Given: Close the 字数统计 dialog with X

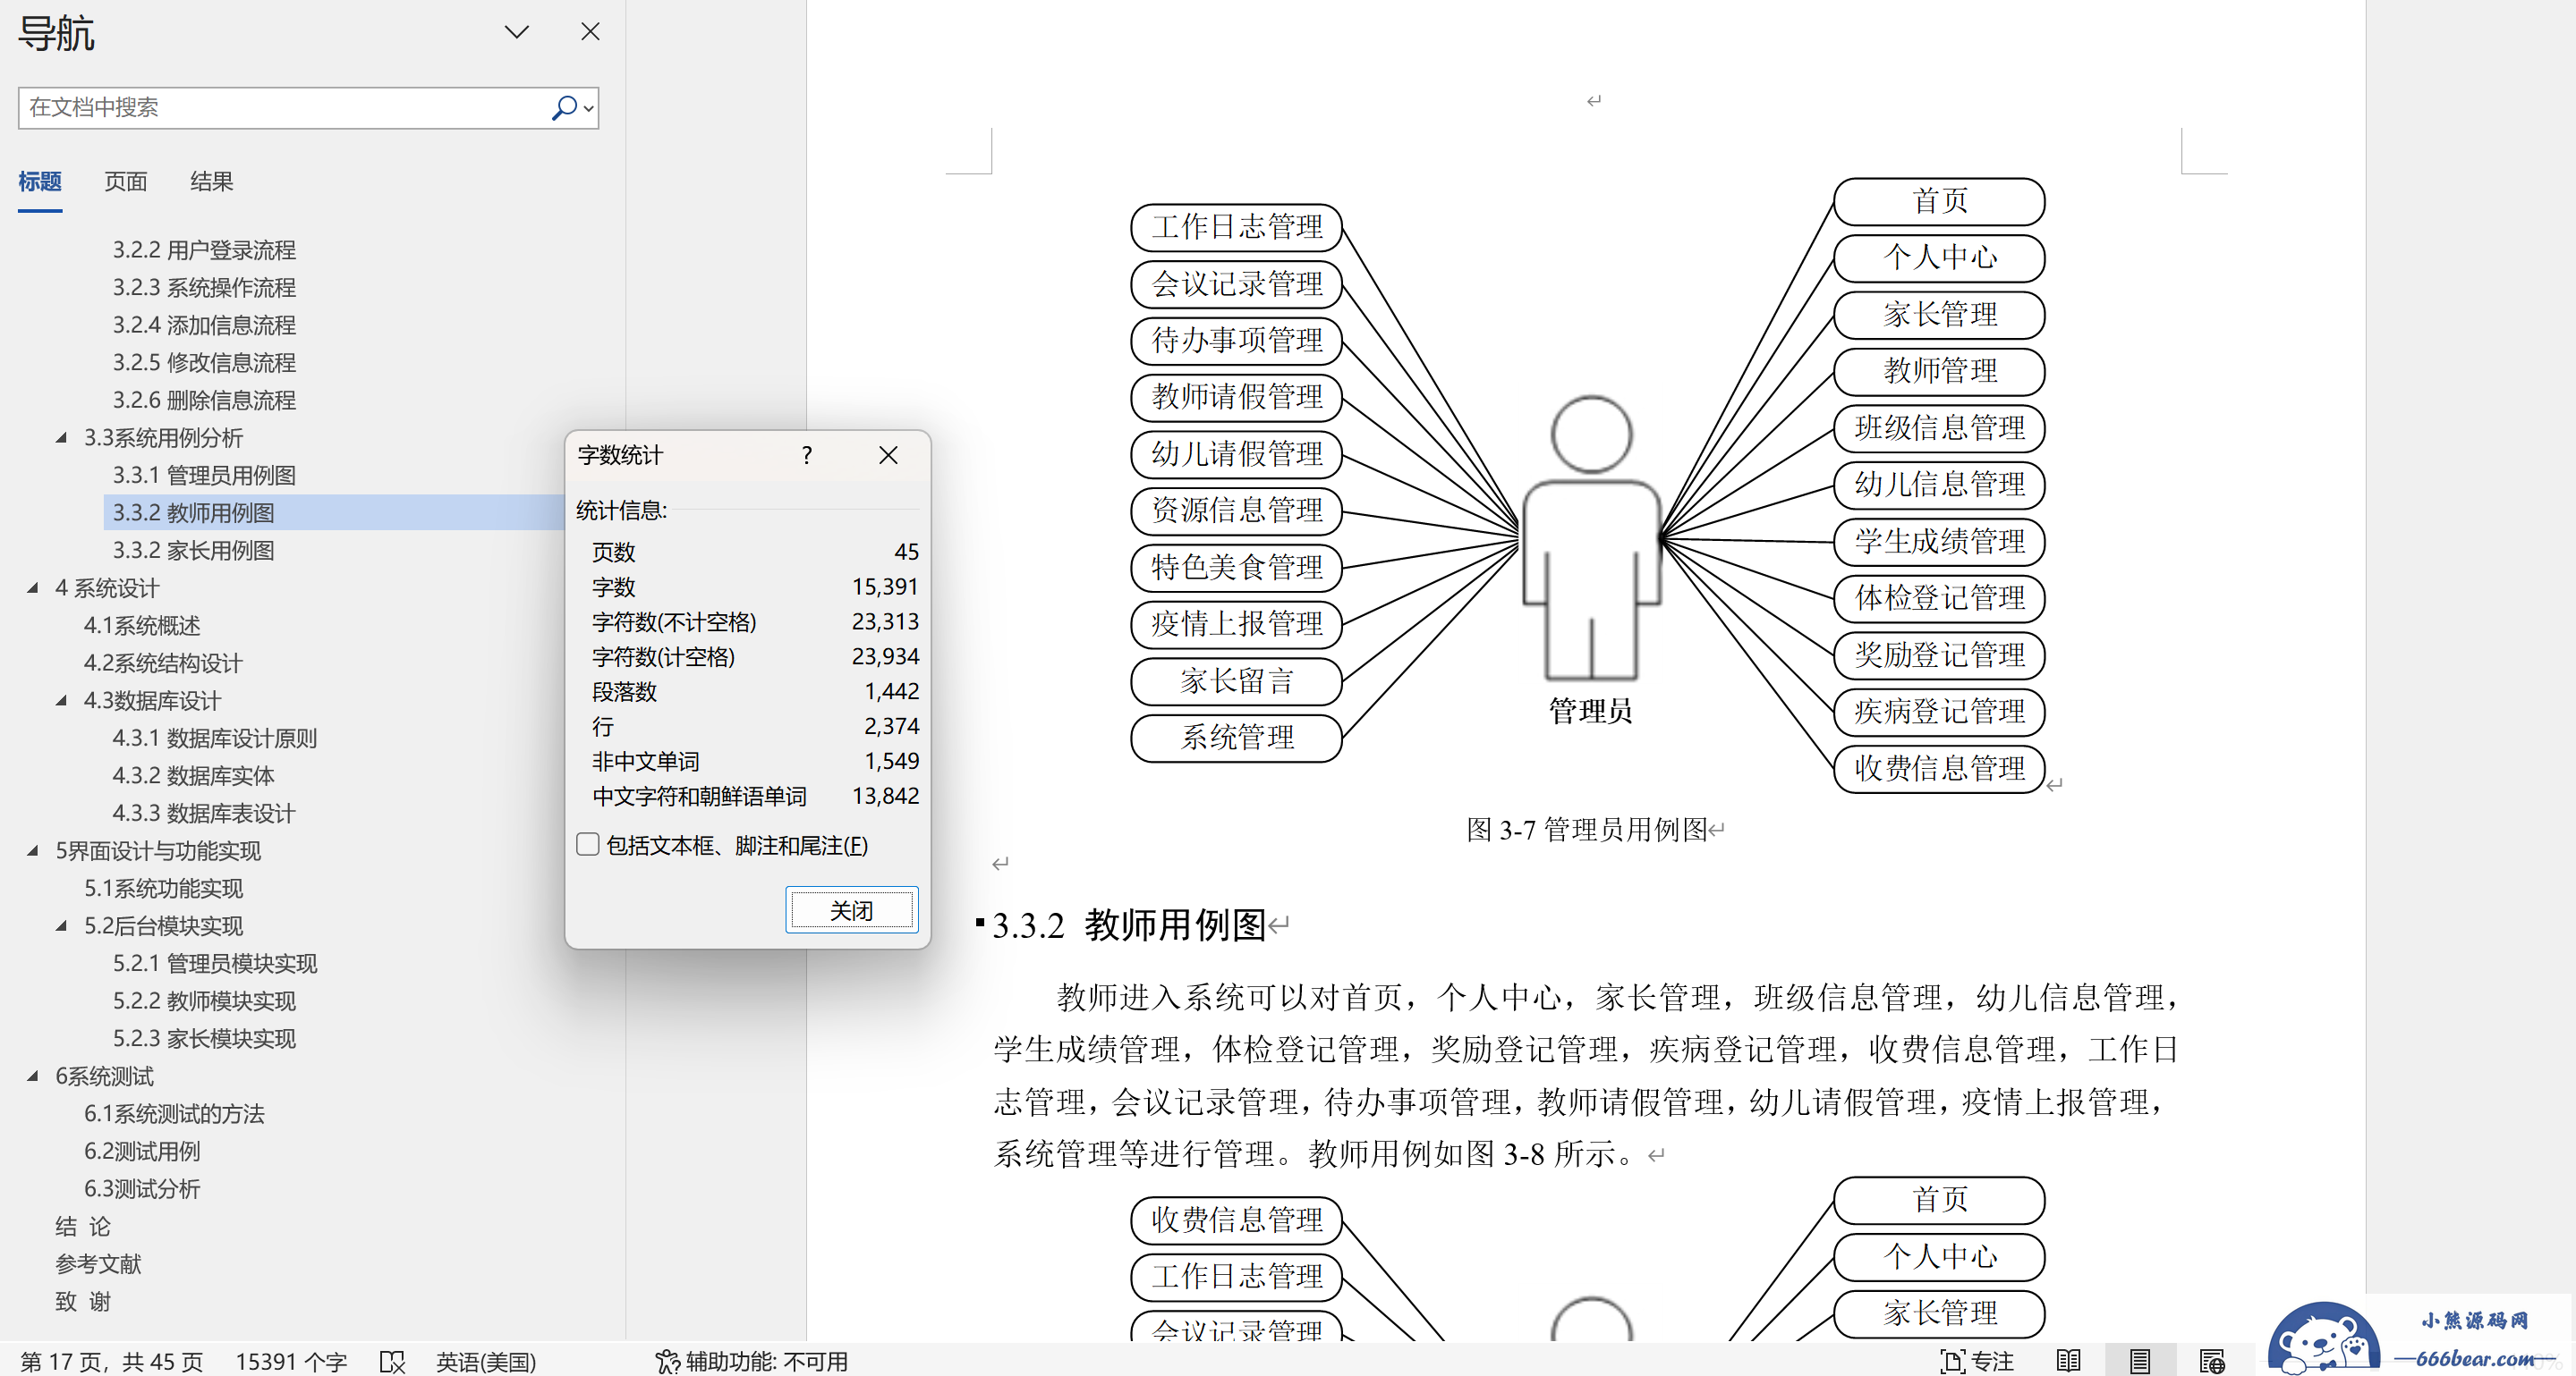Looking at the screenshot, I should (888, 456).
